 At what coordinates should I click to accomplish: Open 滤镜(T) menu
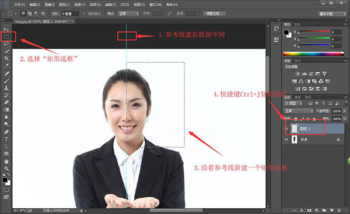(x=110, y=5)
